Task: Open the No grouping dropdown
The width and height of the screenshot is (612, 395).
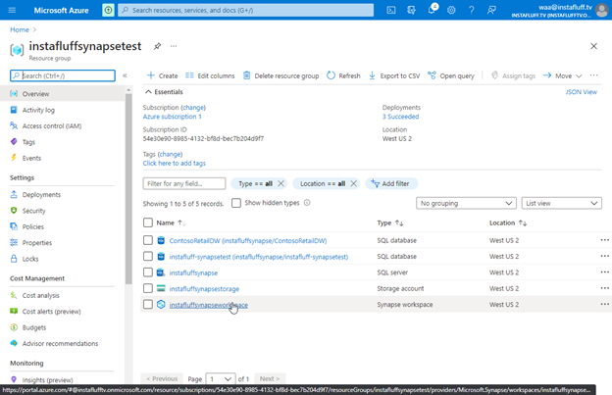Action: pos(466,203)
